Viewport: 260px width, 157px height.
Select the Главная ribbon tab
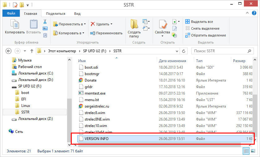(x=31, y=14)
